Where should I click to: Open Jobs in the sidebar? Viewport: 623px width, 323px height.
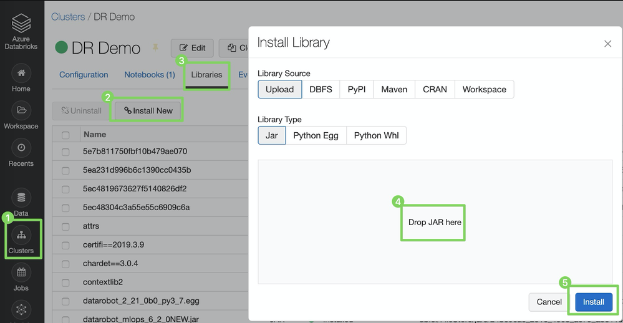click(x=21, y=277)
